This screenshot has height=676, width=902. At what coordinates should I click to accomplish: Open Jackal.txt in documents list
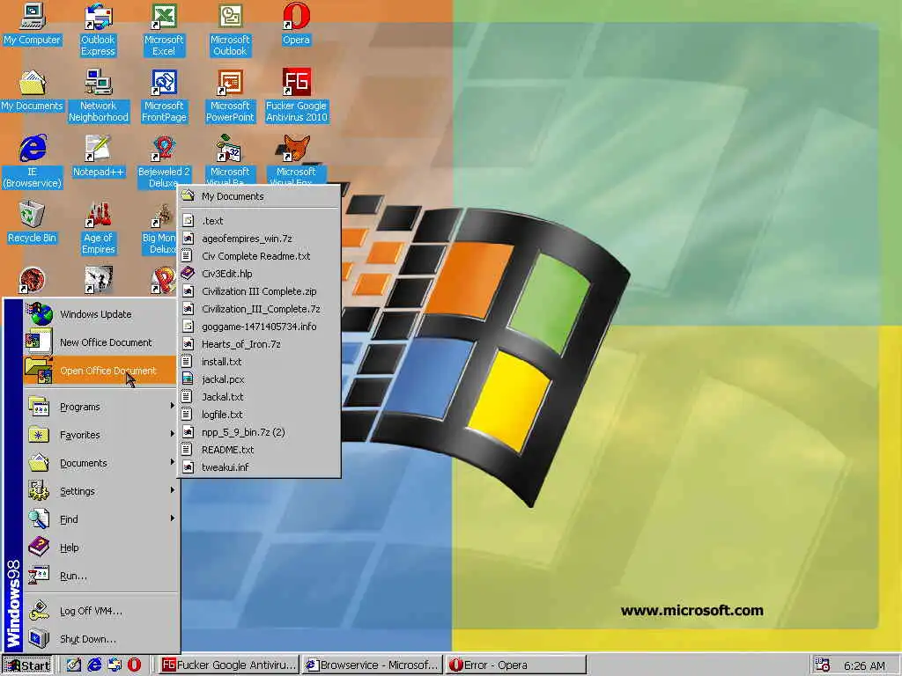259,397
